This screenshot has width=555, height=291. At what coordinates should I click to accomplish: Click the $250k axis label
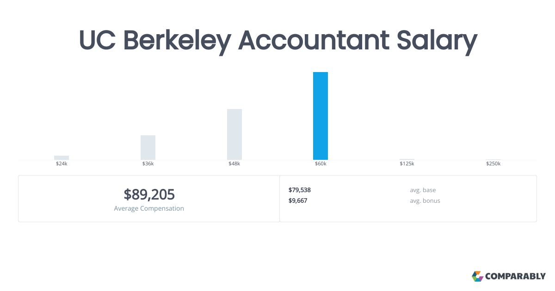493,164
